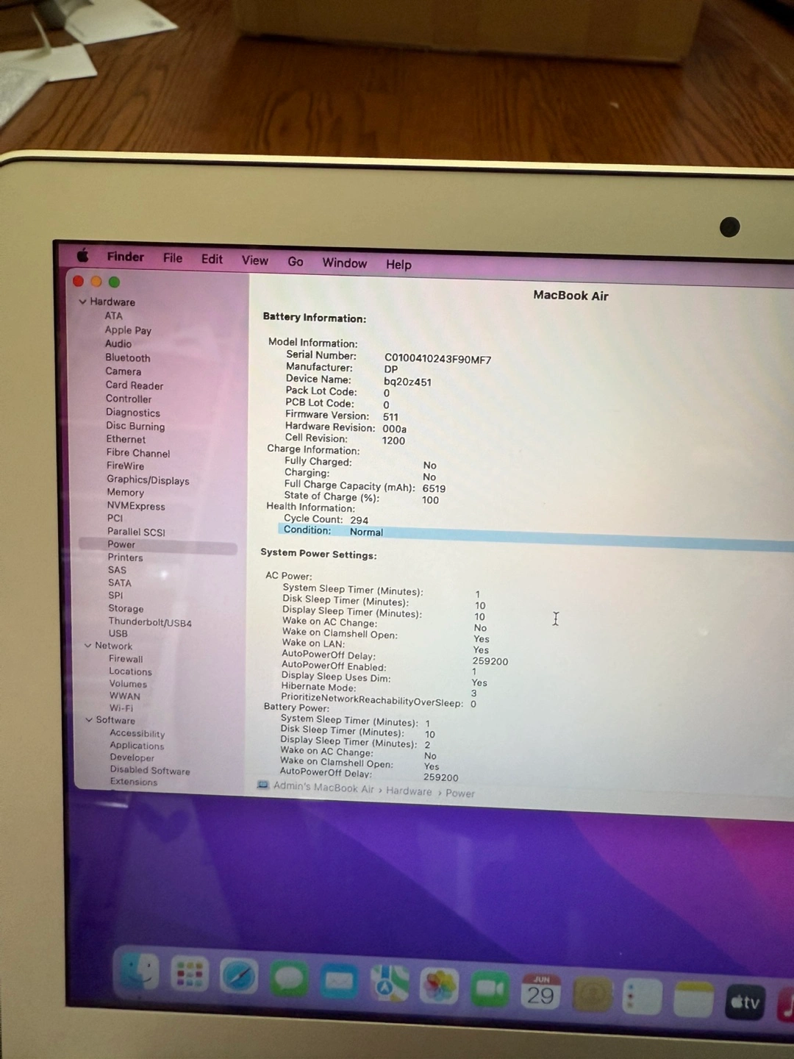This screenshot has height=1059, width=794.
Task: Open the Apple menu
Action: (x=82, y=255)
